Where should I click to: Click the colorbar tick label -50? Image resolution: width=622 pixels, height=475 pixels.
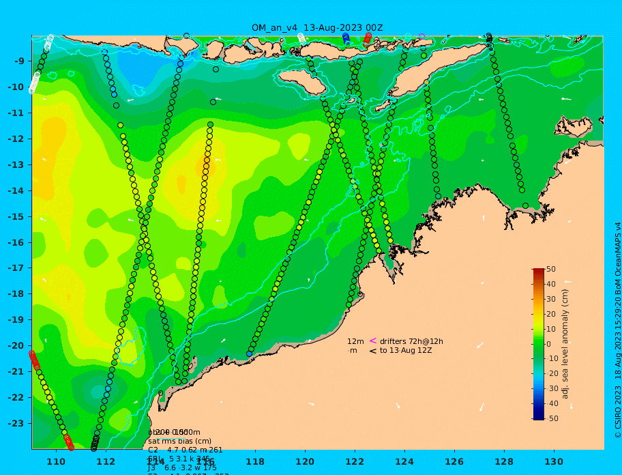click(x=551, y=418)
